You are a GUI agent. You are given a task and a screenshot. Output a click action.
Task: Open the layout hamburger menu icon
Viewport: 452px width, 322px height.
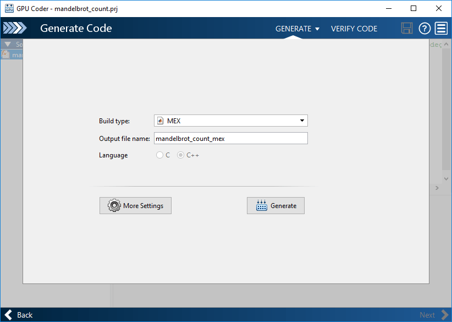click(441, 28)
